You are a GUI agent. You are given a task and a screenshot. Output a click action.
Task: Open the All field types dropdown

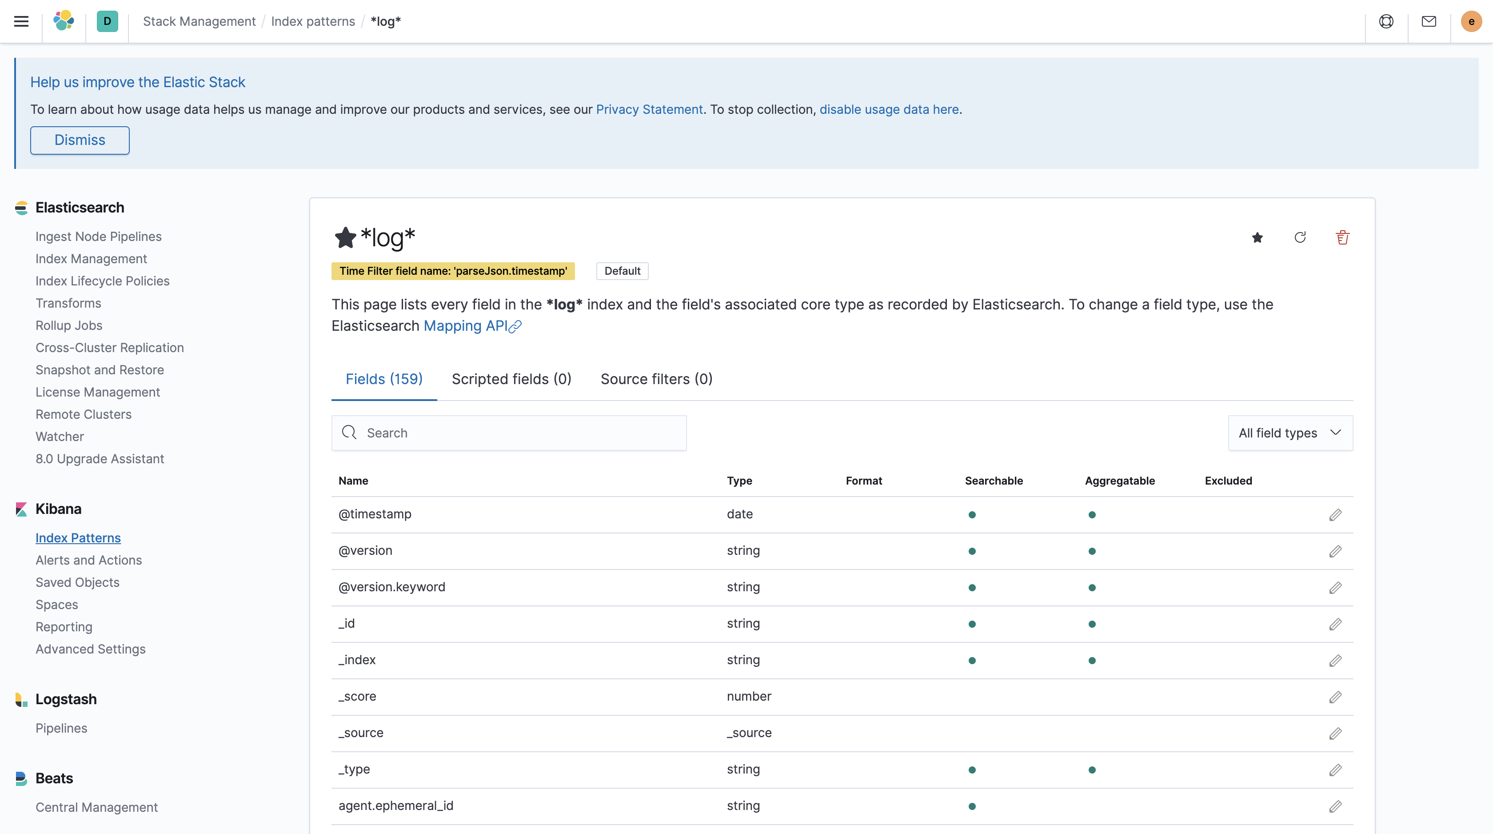pyautogui.click(x=1290, y=433)
